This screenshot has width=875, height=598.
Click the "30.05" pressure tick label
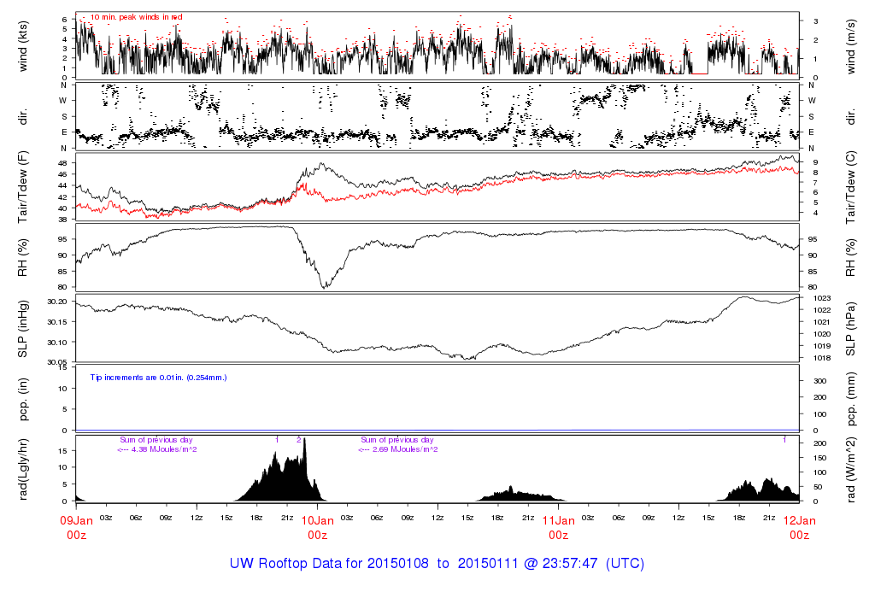coord(57,362)
